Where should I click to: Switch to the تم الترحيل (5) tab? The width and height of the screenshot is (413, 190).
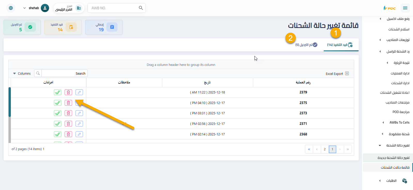tap(306, 45)
